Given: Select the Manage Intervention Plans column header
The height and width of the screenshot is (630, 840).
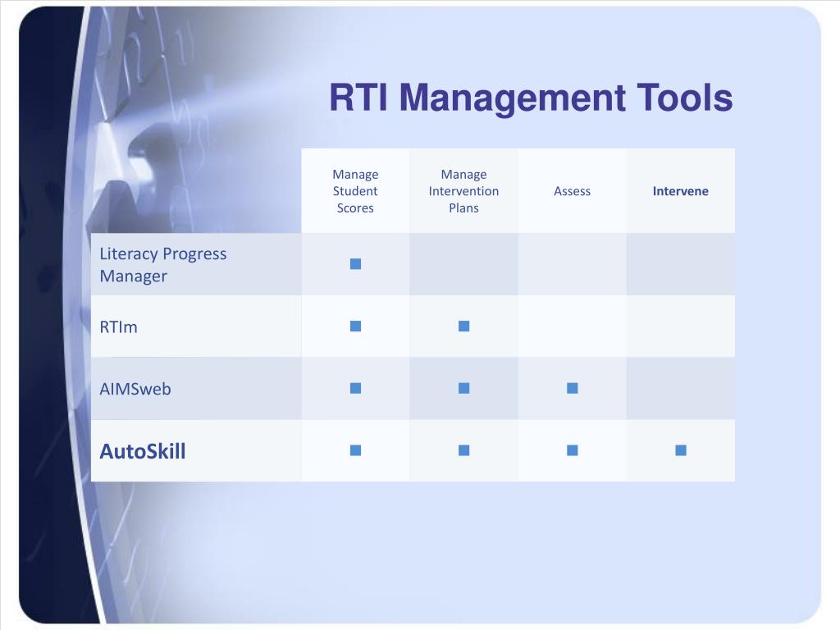Looking at the screenshot, I should point(464,190).
